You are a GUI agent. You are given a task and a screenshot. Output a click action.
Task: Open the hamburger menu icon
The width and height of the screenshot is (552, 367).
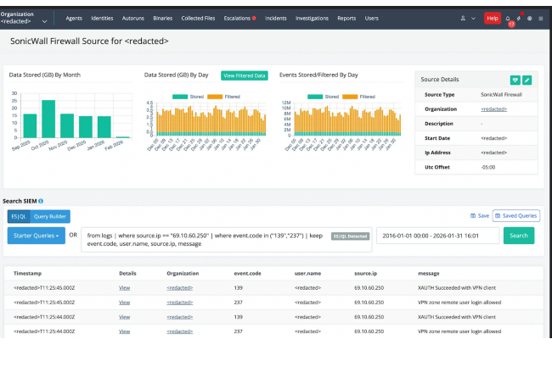[541, 18]
